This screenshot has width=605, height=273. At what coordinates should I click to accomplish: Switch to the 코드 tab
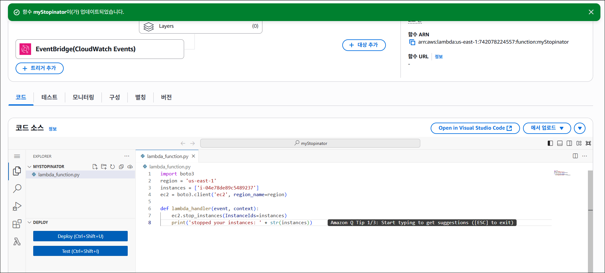click(21, 97)
